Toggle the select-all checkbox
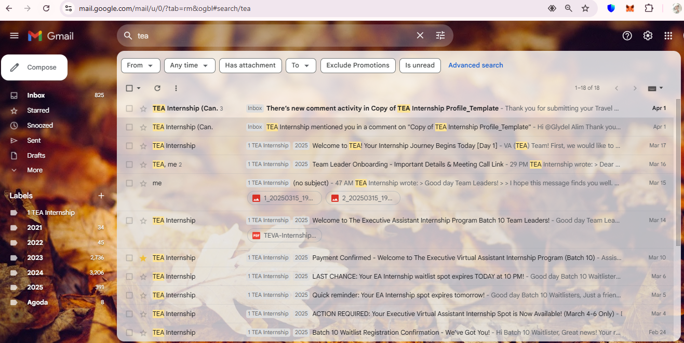 coord(129,88)
